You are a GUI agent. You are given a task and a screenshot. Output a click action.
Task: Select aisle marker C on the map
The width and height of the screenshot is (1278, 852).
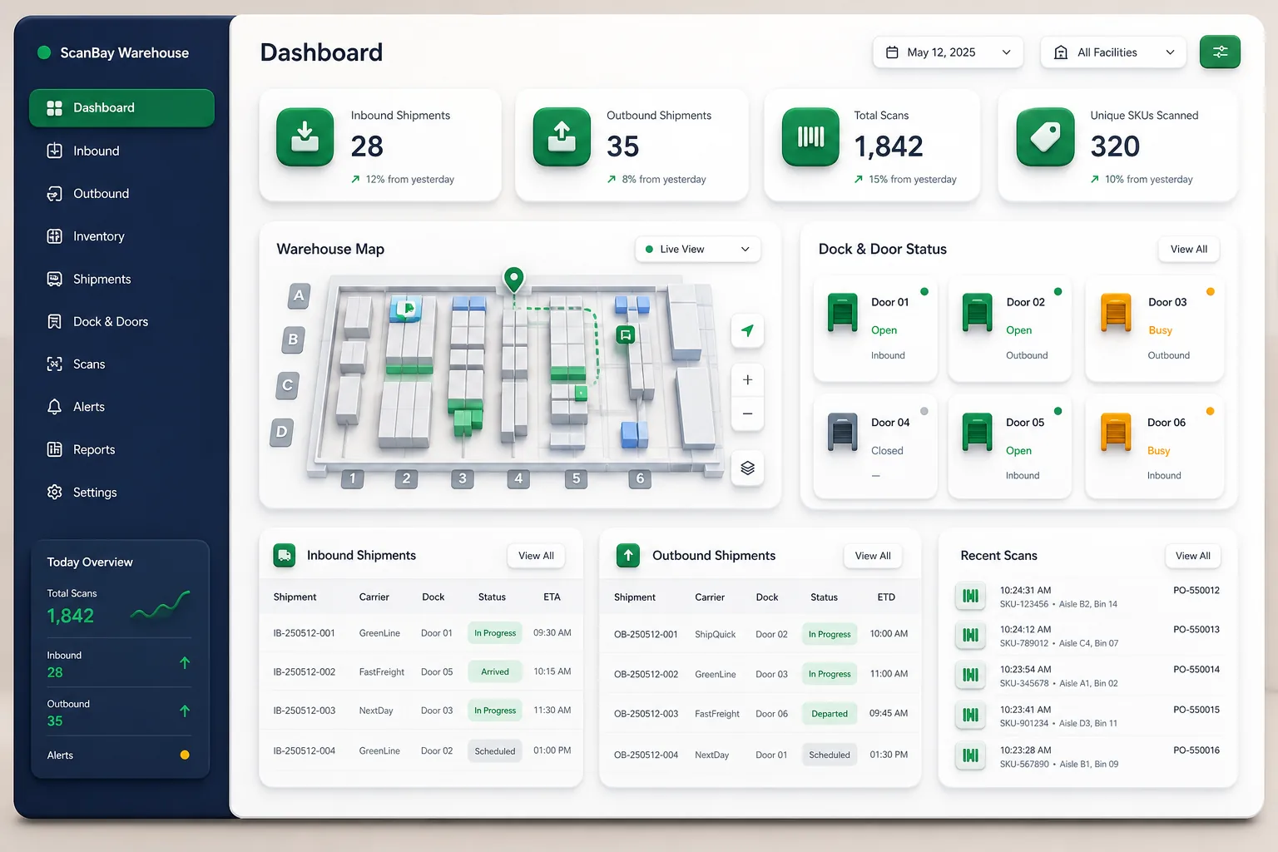click(x=287, y=385)
